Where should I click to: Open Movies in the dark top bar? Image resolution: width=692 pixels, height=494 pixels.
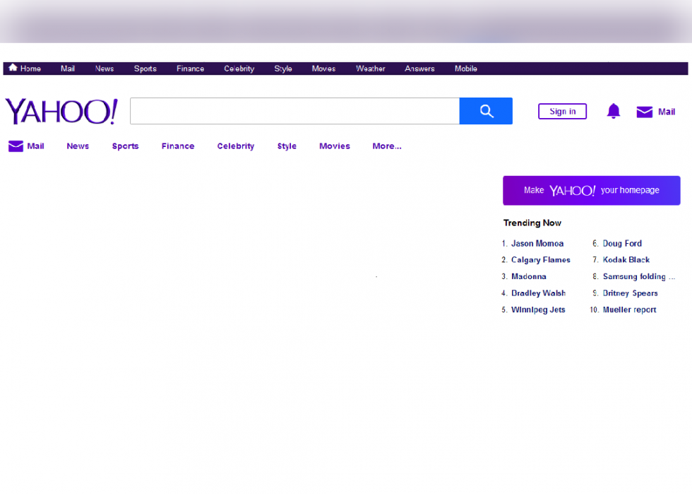coord(323,69)
